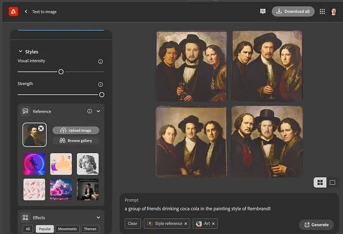Show info for Strength
Viewport: 343px width, 234px height.
101,84
